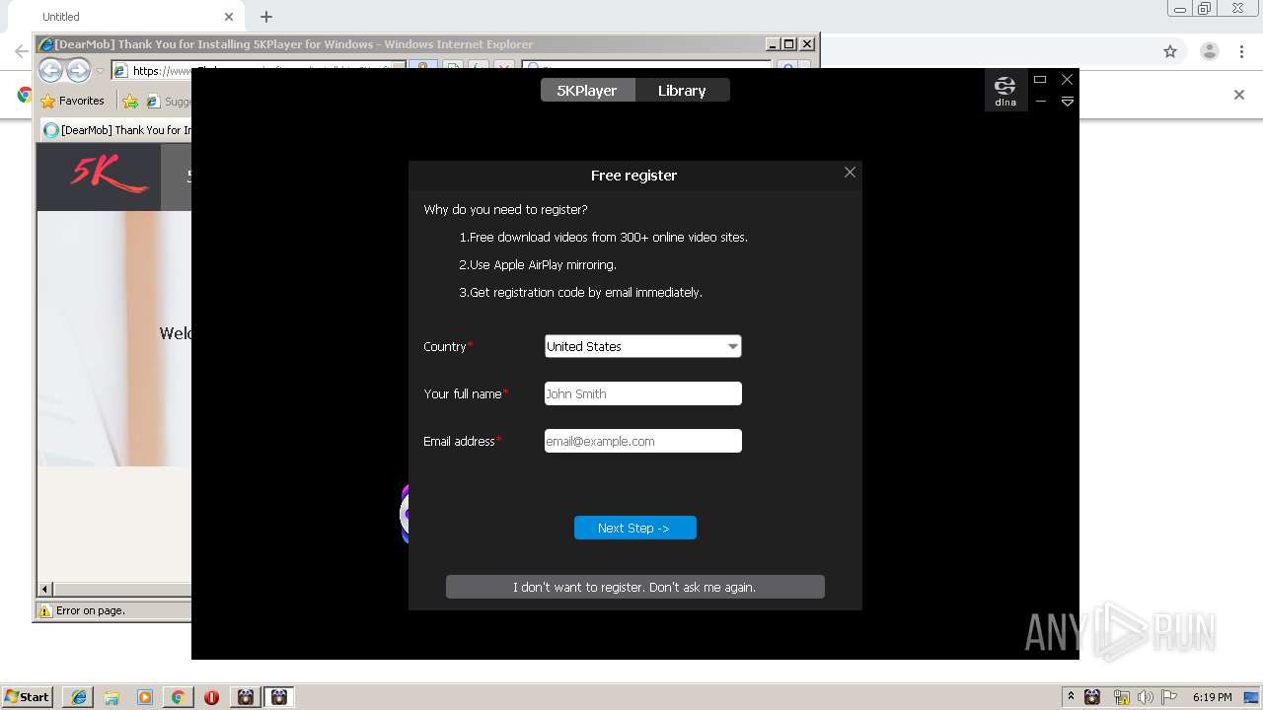
Task: Open the Chrome three-dot menu
Action: click(1241, 51)
